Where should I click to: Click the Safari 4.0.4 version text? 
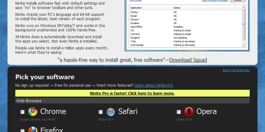(x=106, y=120)
